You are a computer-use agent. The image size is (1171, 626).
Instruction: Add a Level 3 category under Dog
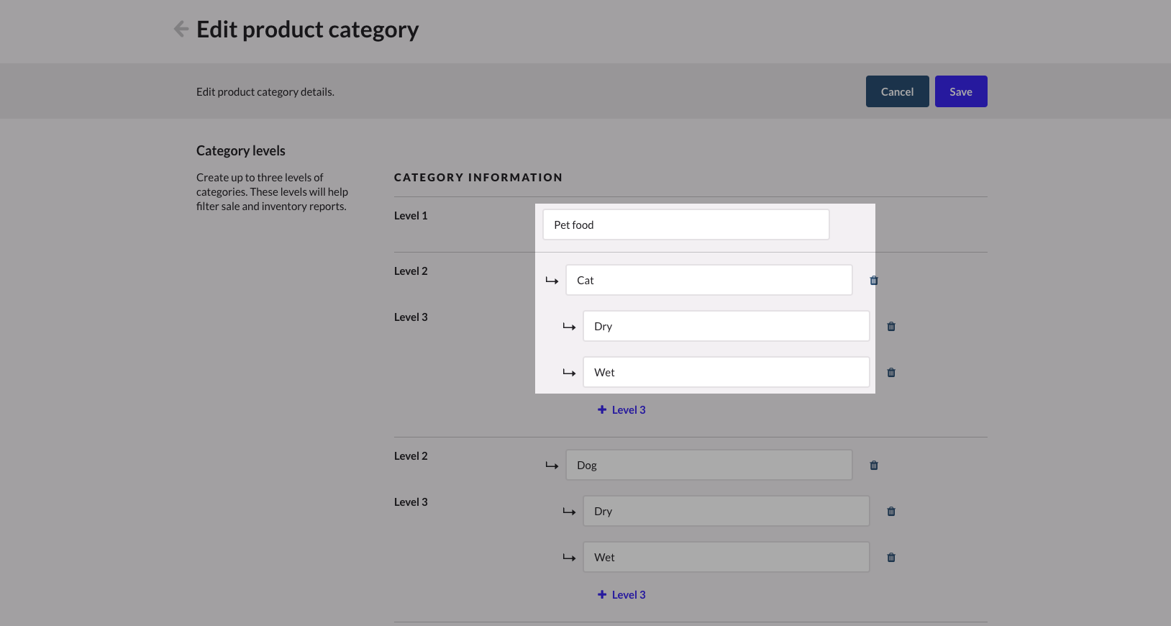tap(621, 595)
